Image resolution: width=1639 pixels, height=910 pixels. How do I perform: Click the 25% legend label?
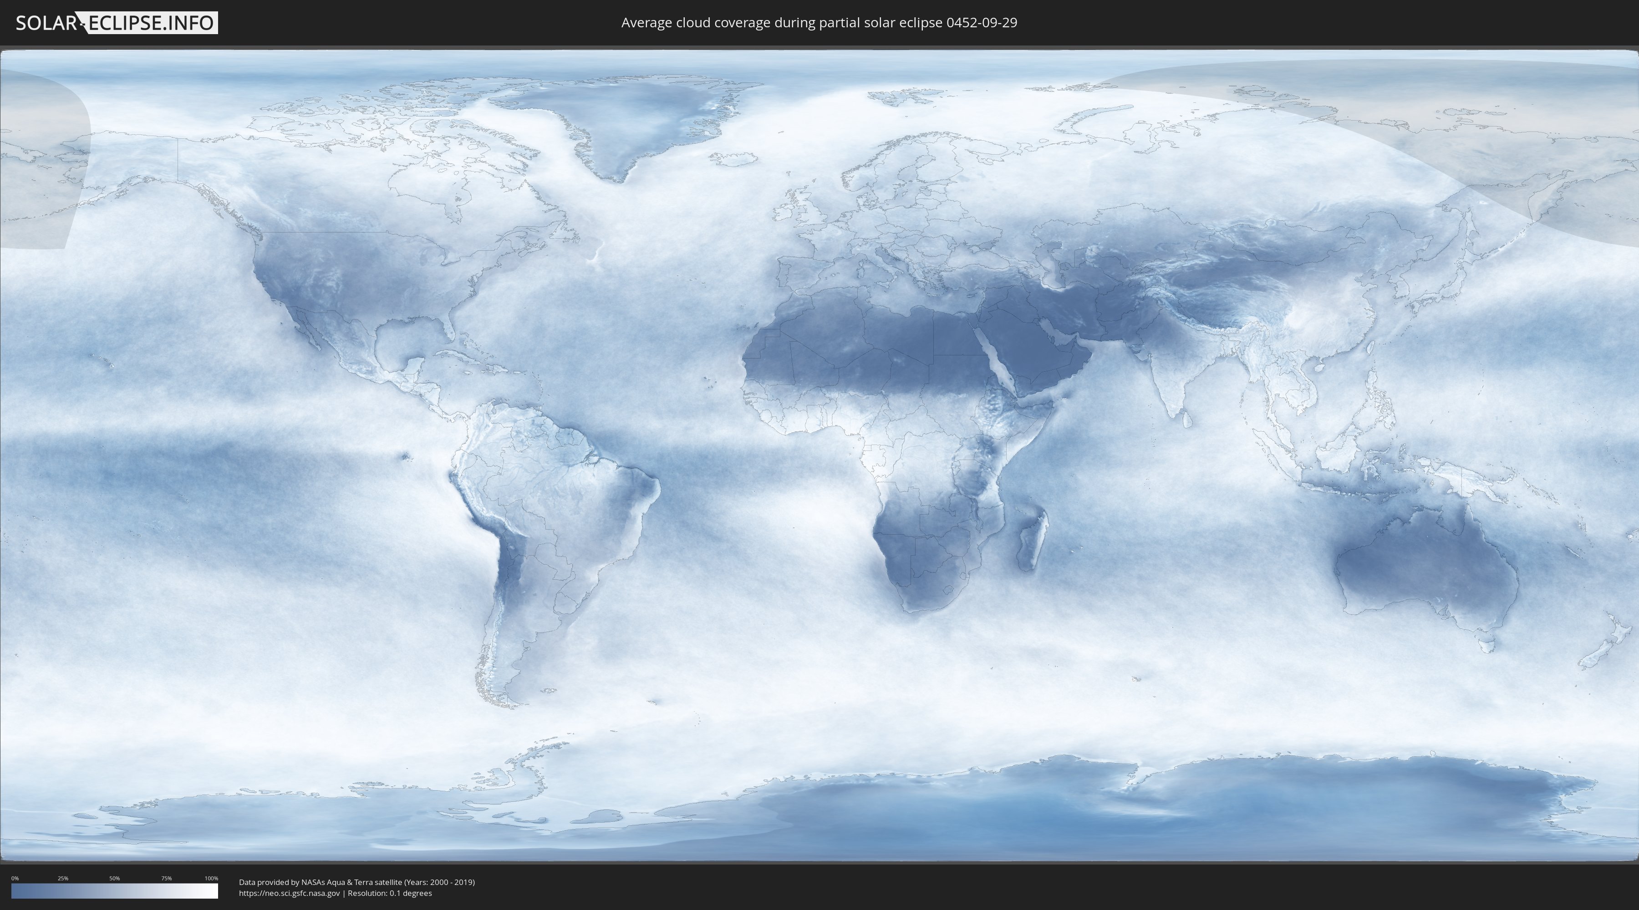click(63, 878)
